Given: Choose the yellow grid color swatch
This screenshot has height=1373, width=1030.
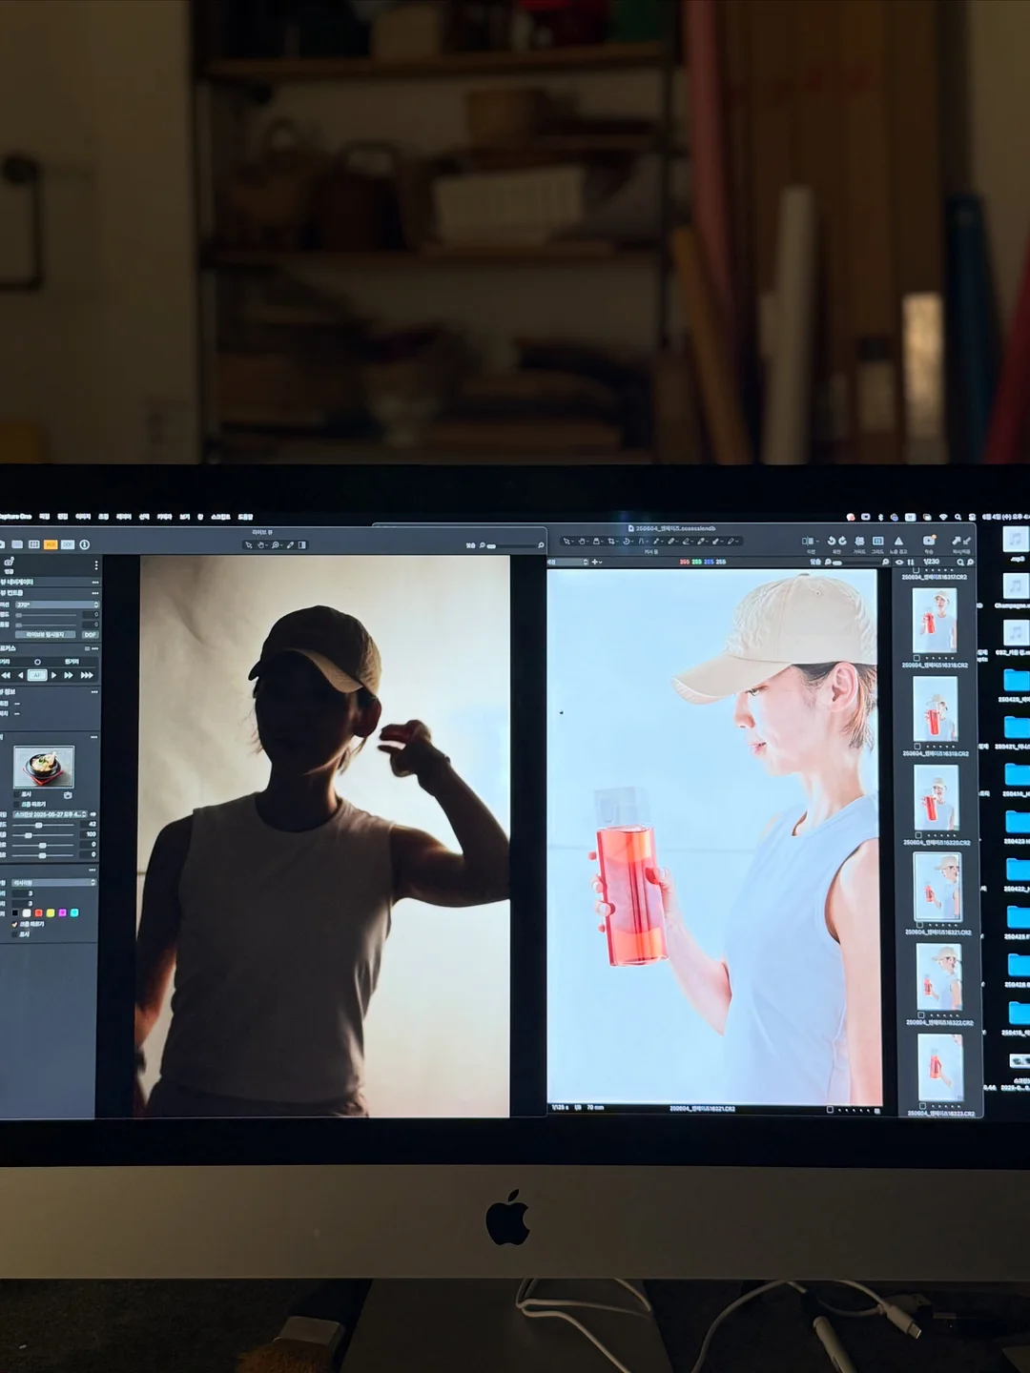Looking at the screenshot, I should click(x=51, y=912).
